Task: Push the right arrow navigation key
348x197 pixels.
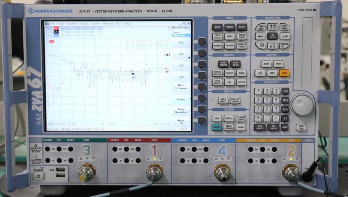Action: click(285, 36)
